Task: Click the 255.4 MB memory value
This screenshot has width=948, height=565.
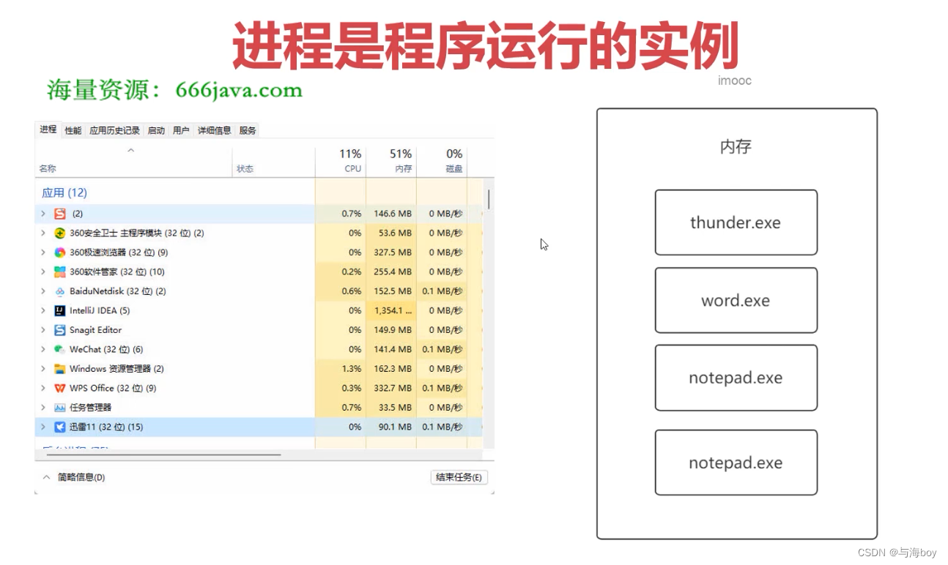Action: (x=393, y=272)
